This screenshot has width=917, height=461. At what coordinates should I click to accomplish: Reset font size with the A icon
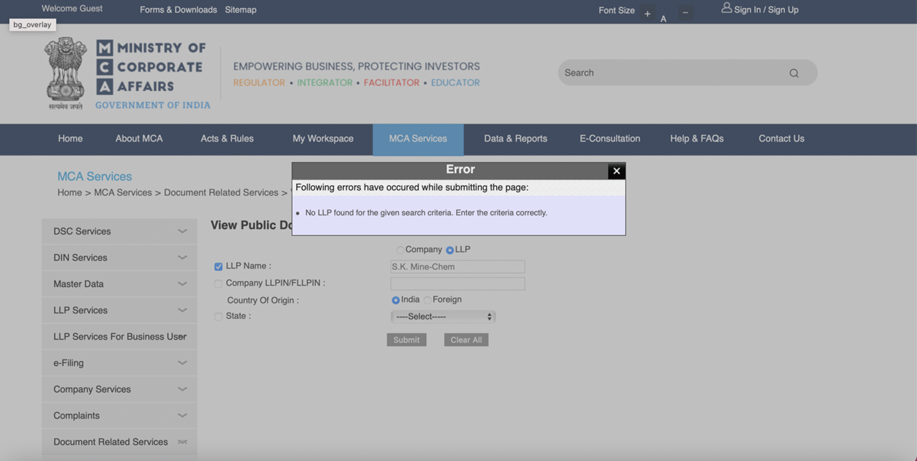(x=663, y=19)
